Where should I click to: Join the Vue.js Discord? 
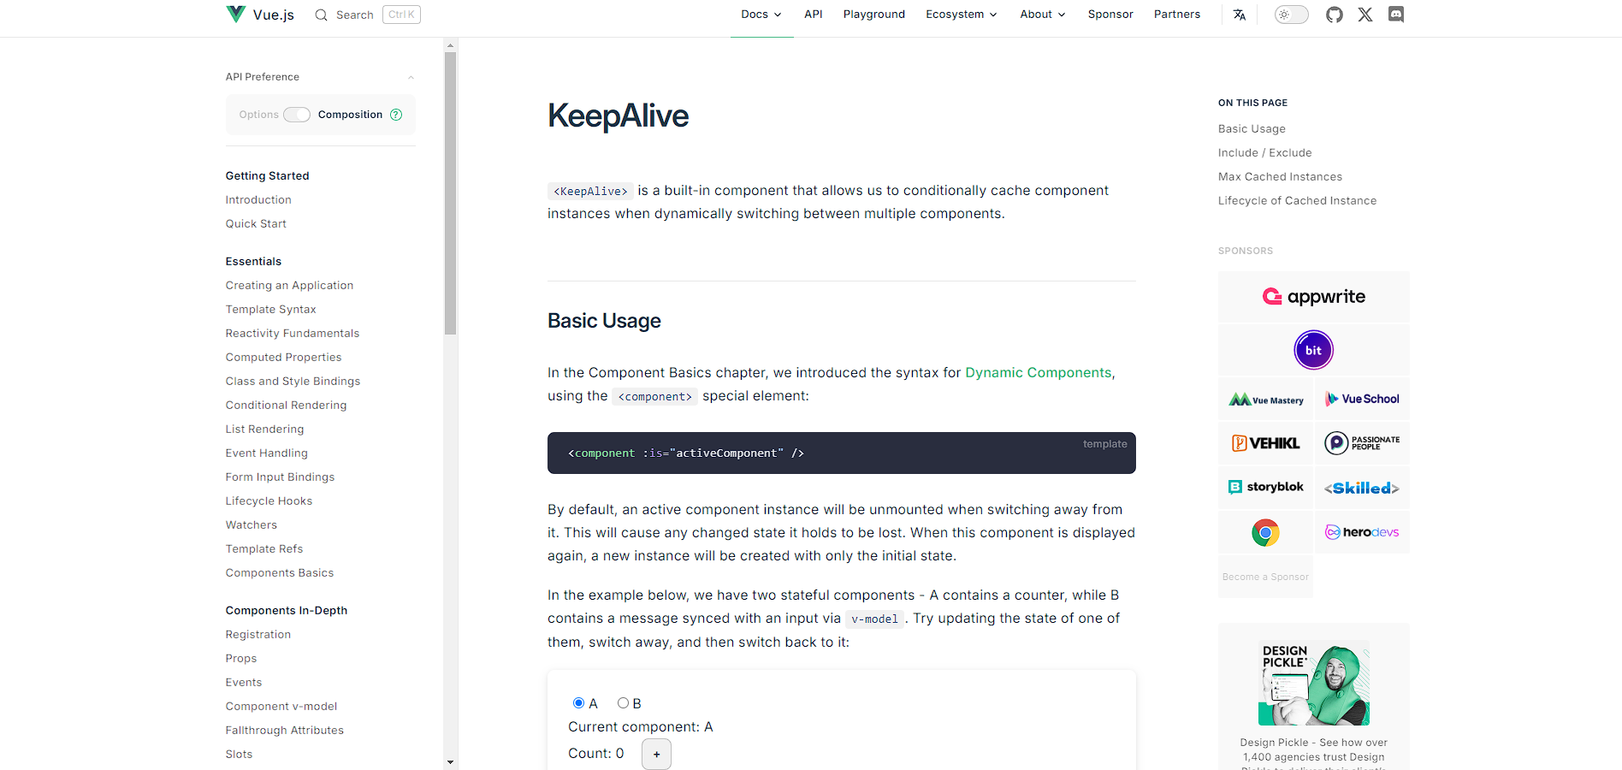click(x=1396, y=15)
